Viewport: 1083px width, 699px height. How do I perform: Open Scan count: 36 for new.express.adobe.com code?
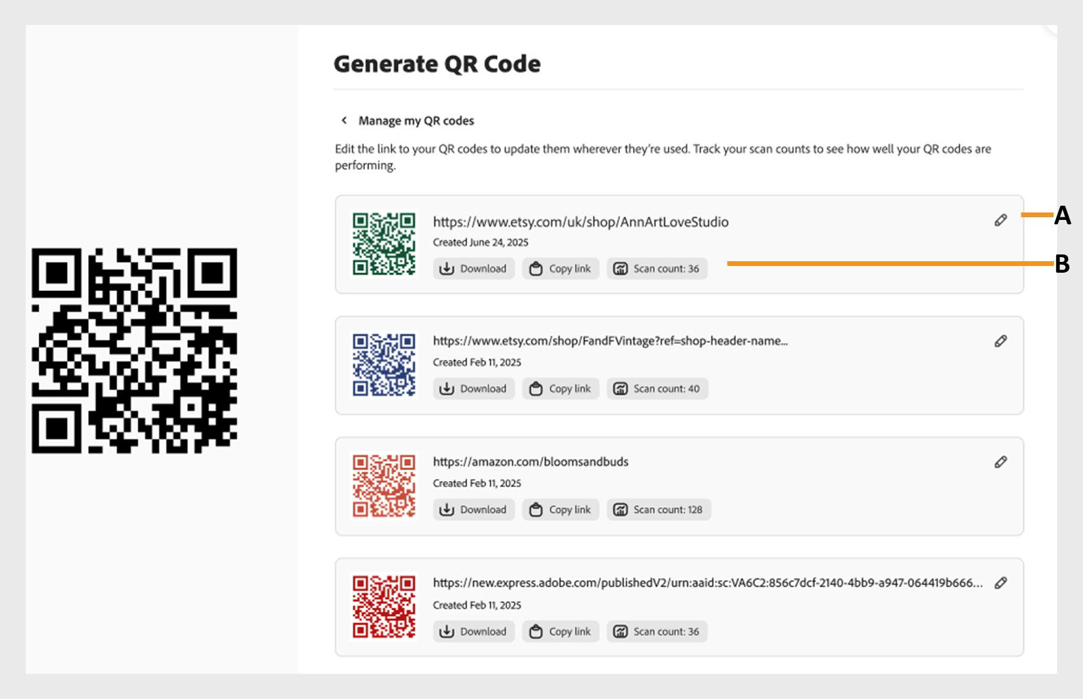pos(657,632)
